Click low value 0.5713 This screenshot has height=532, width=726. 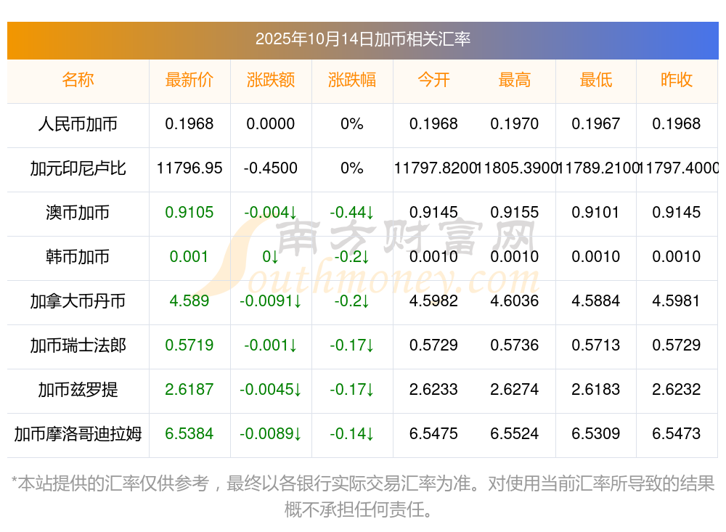click(595, 345)
